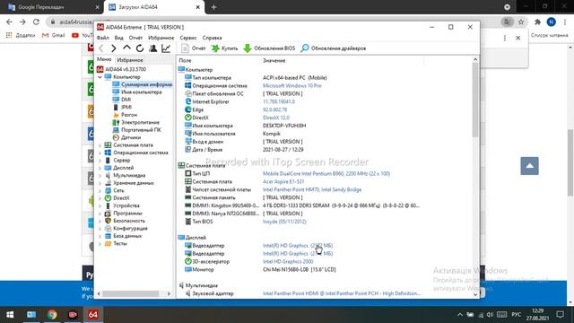This screenshot has height=323, width=574.
Task: Click the Chrome page reload button
Action: click(x=36, y=22)
